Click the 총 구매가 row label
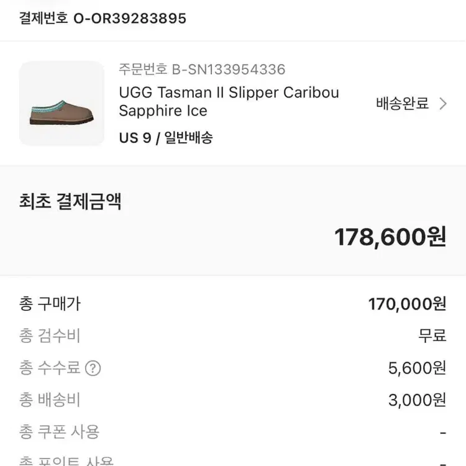Screen dimensions: 466x466 point(50,304)
